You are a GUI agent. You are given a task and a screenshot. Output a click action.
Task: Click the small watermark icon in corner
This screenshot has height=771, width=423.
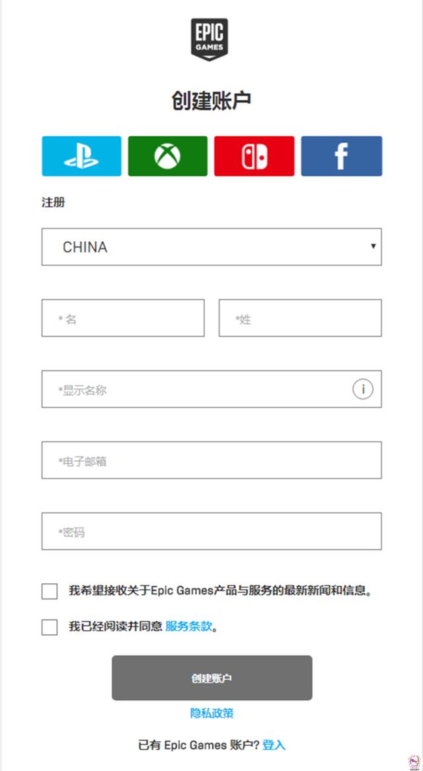pyautogui.click(x=413, y=760)
